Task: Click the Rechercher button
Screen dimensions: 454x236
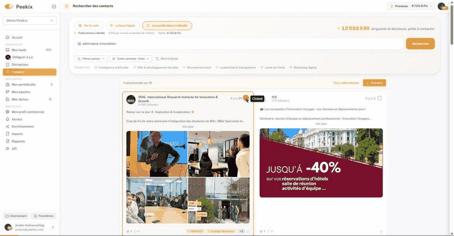Action: pos(420,43)
